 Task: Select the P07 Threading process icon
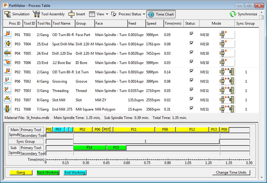click(7, 90)
